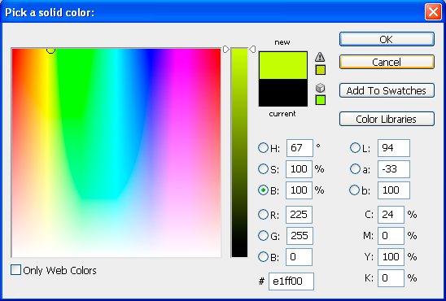446x301 pixels.
Task: Click the out-of-gamut warning triangle icon
Action: (x=320, y=57)
